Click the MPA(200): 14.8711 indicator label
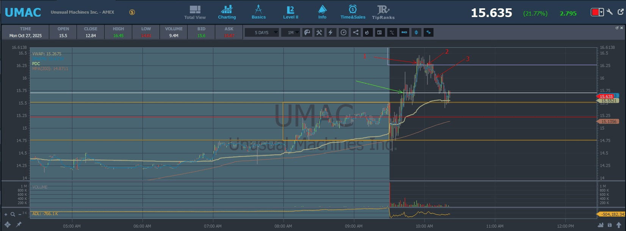Screen dimensions: 626x231 pos(50,69)
